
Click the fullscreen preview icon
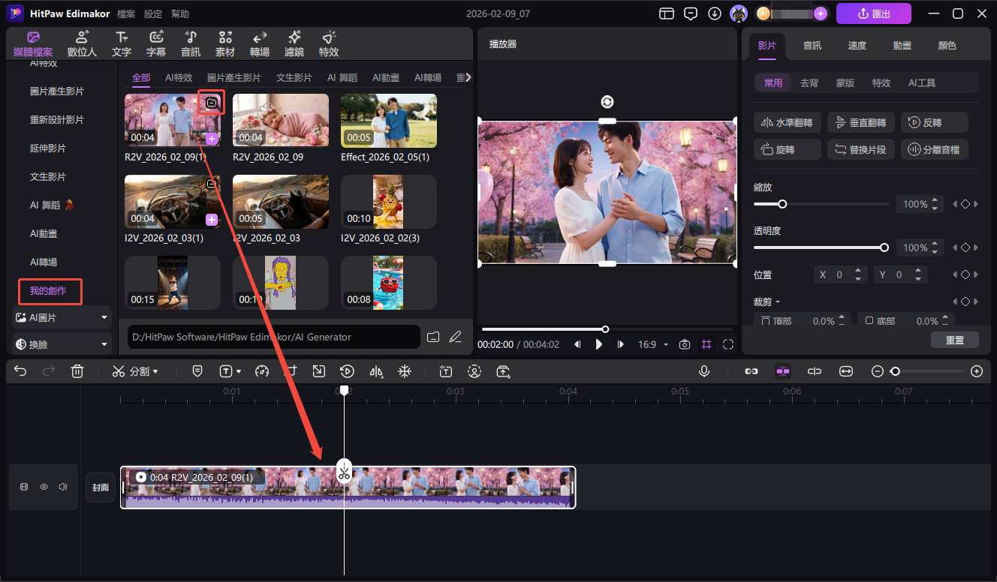pos(728,344)
